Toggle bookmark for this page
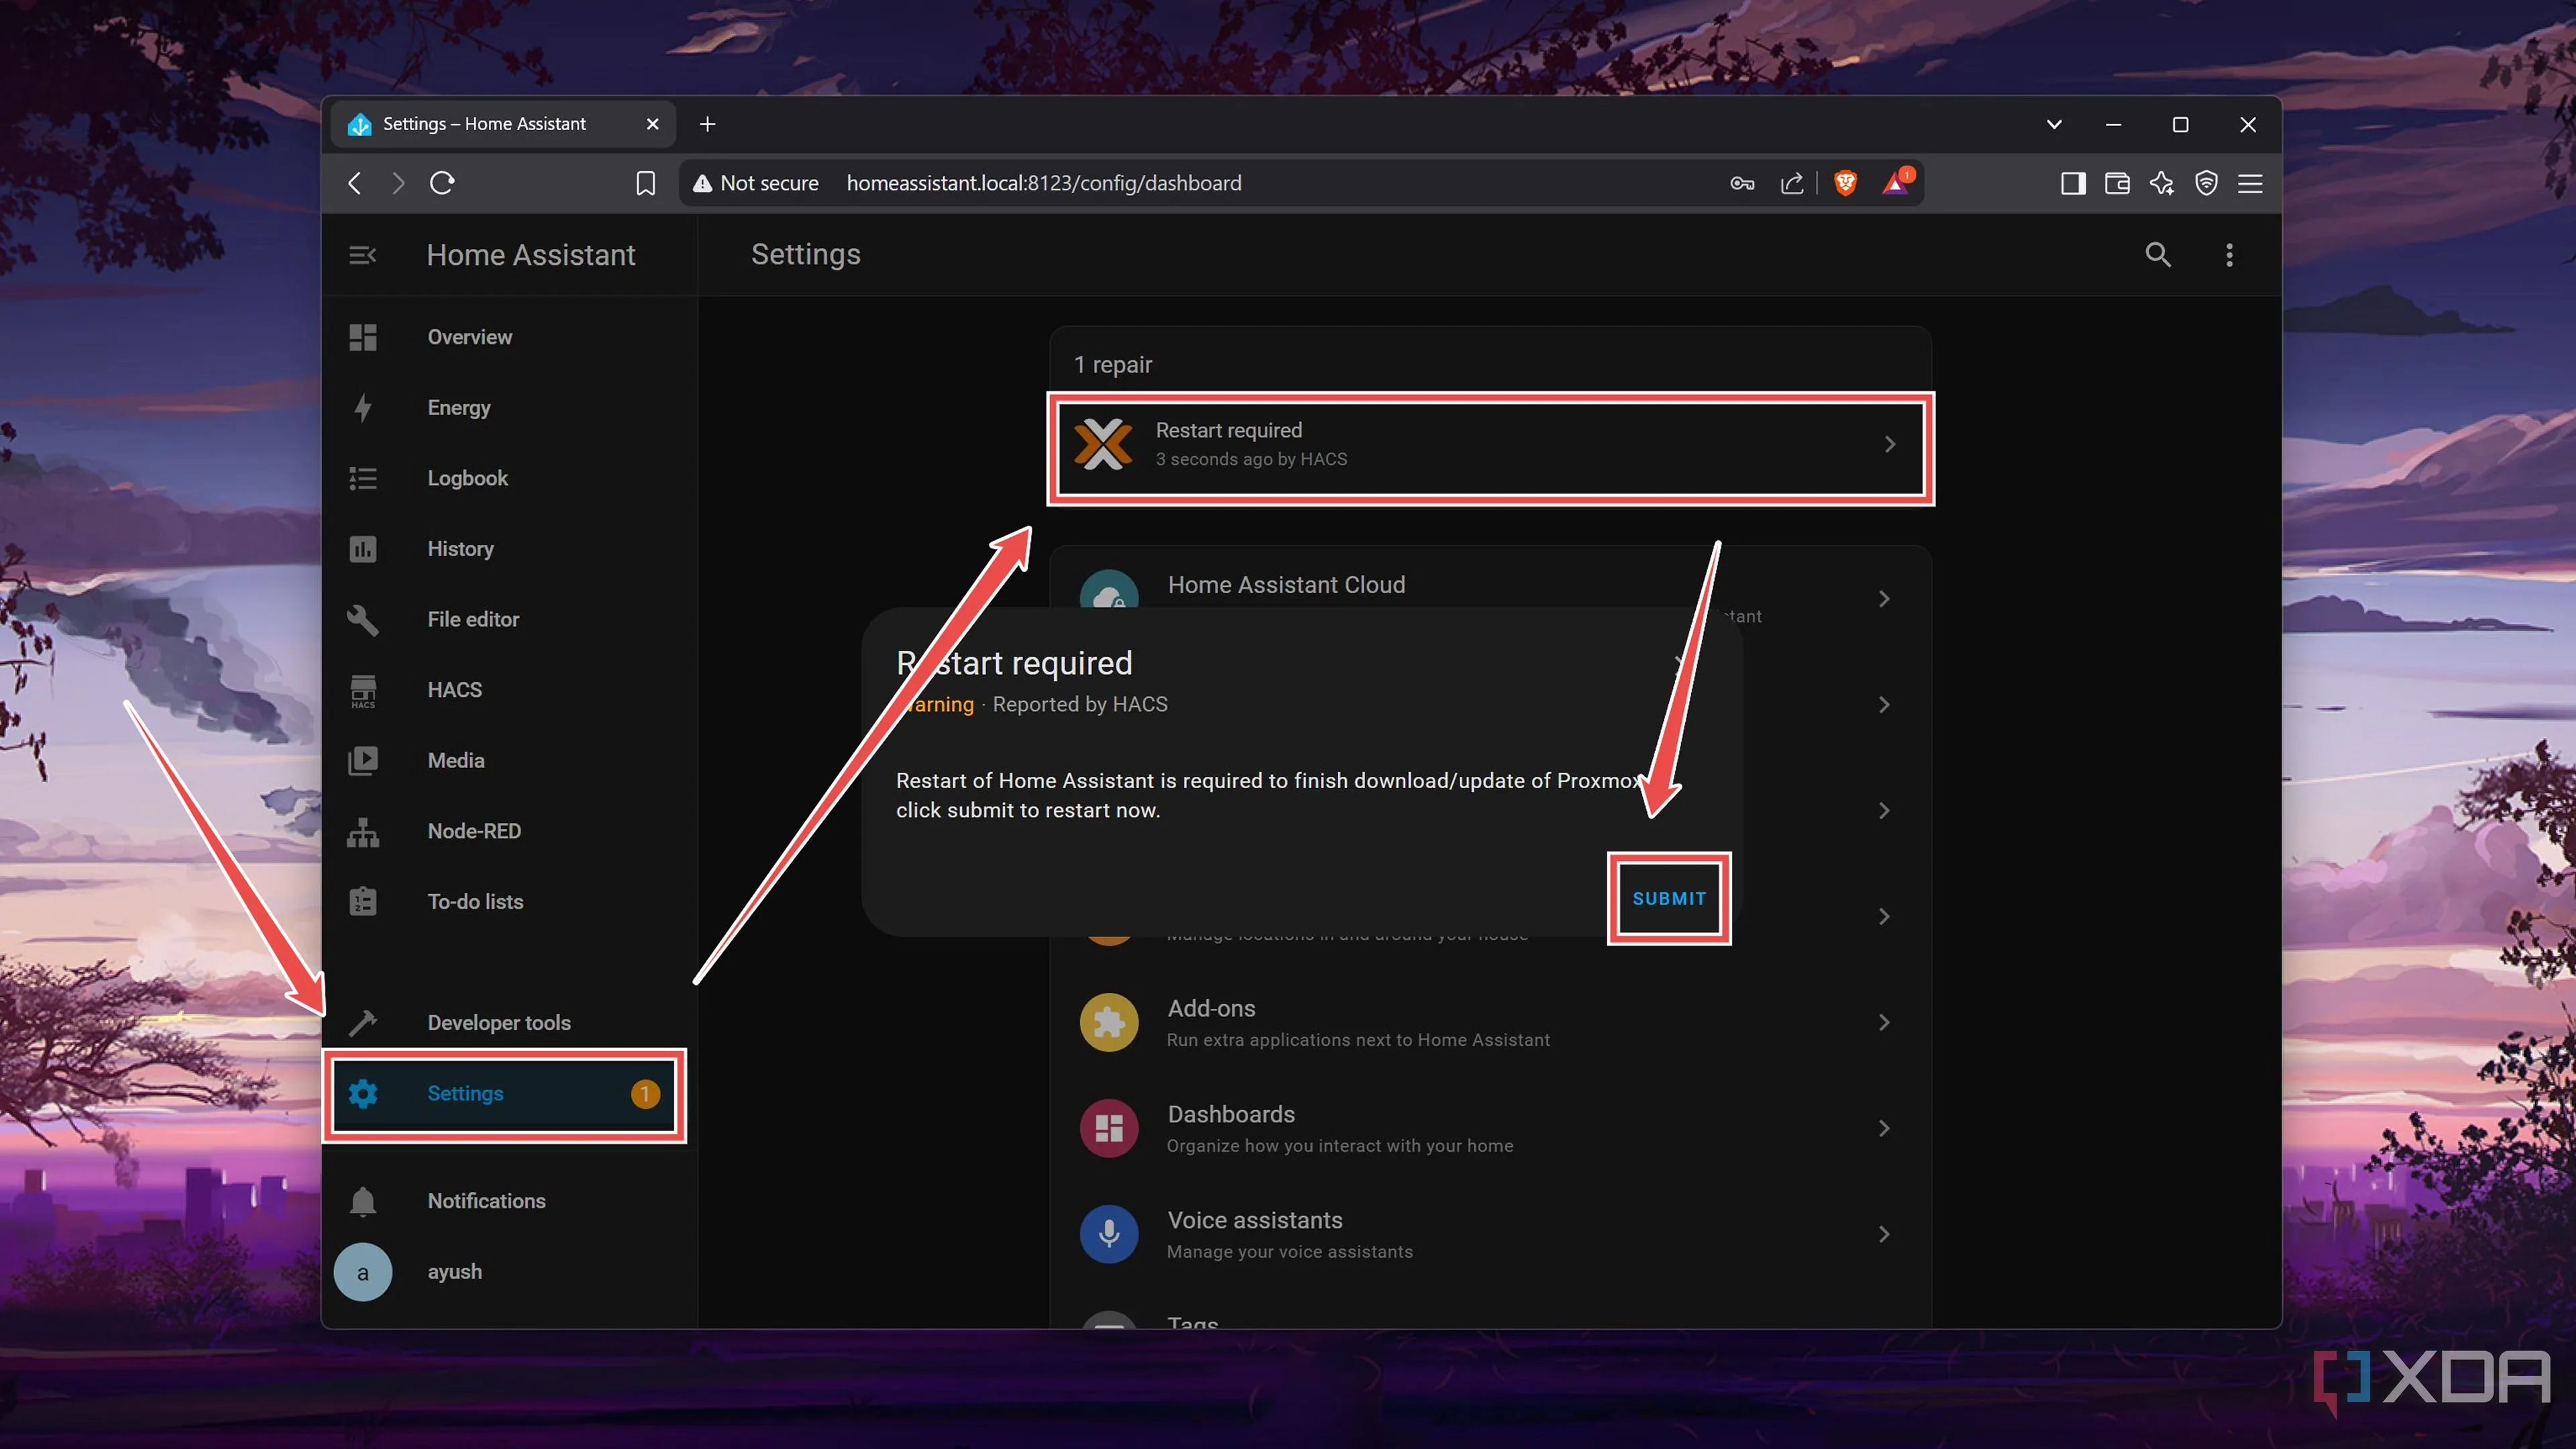The height and width of the screenshot is (1449, 2576). (646, 183)
